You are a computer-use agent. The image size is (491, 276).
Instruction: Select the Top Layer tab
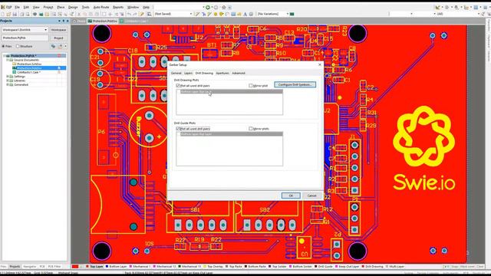(x=94, y=267)
